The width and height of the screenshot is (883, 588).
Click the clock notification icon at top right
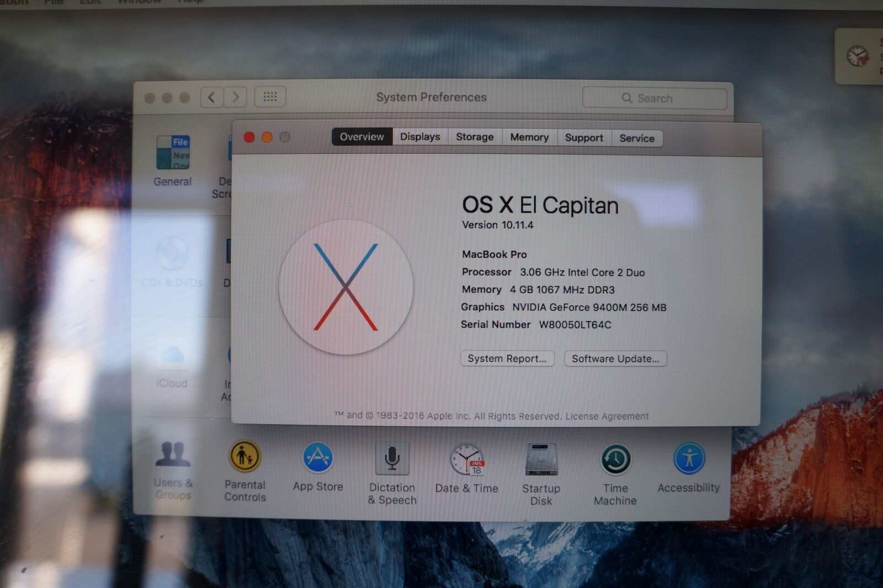pos(857,56)
